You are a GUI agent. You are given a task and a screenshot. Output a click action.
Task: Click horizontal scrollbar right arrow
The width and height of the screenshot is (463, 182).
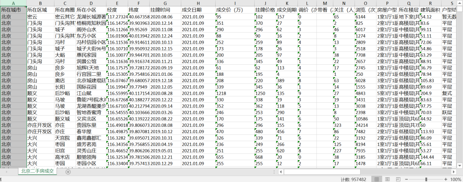[454, 172]
